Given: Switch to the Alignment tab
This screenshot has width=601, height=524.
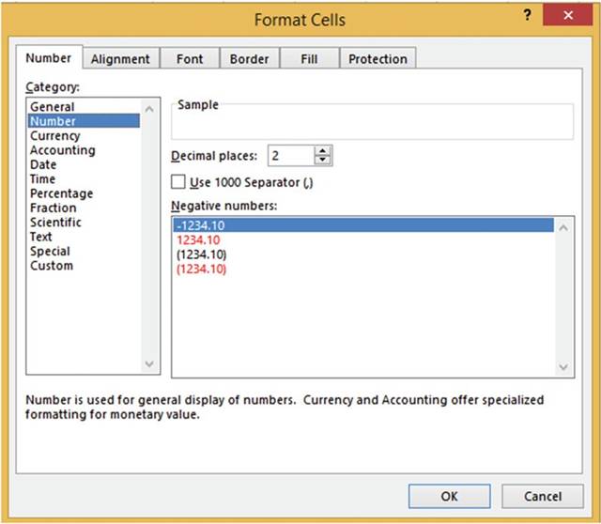Looking at the screenshot, I should [120, 59].
